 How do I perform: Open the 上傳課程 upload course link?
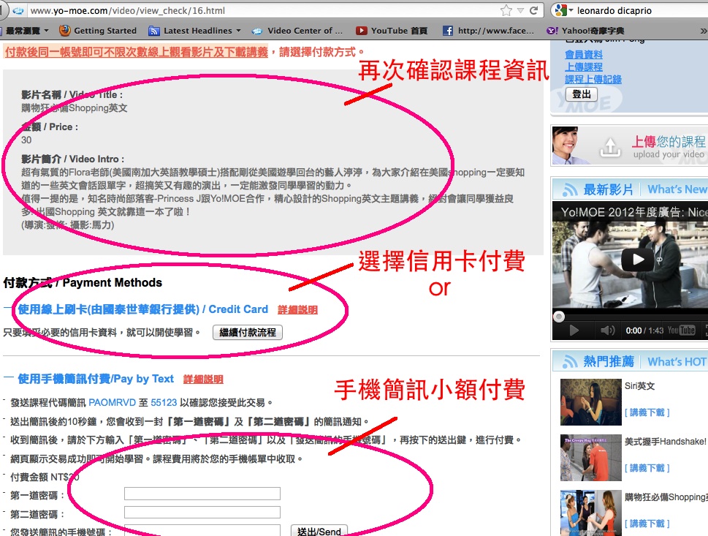[x=583, y=67]
